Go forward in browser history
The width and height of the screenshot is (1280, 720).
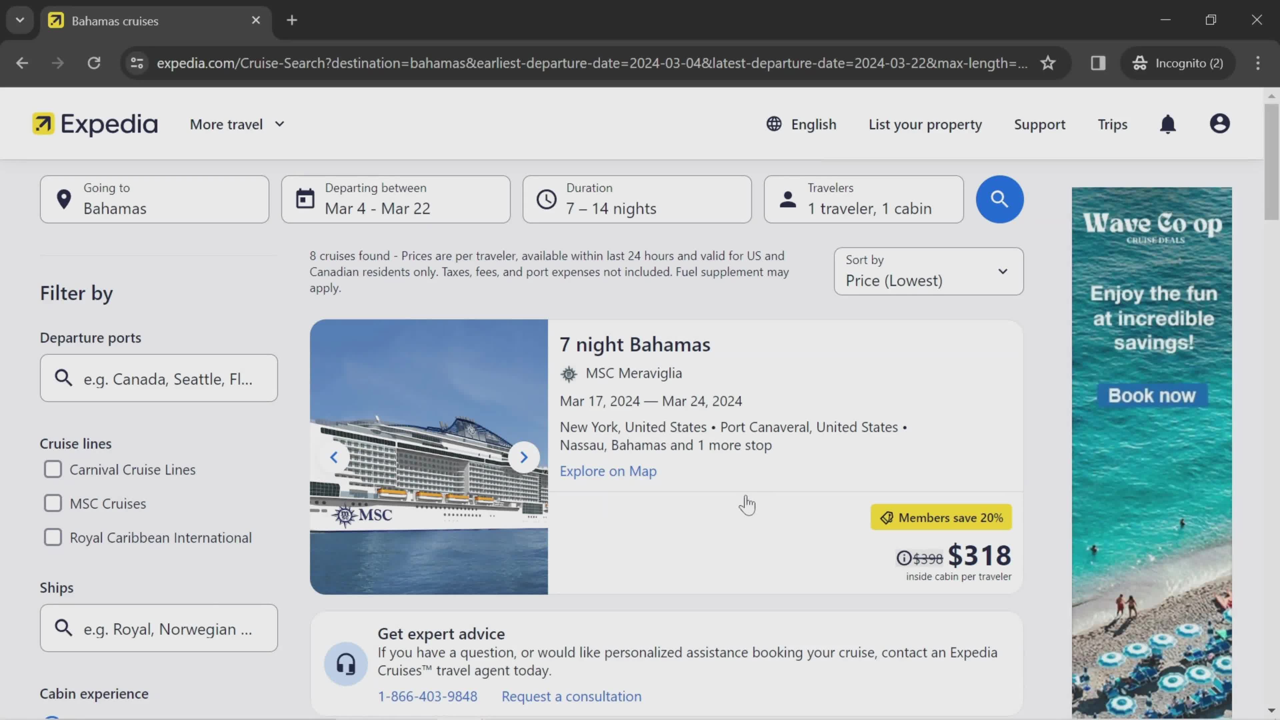click(x=58, y=63)
